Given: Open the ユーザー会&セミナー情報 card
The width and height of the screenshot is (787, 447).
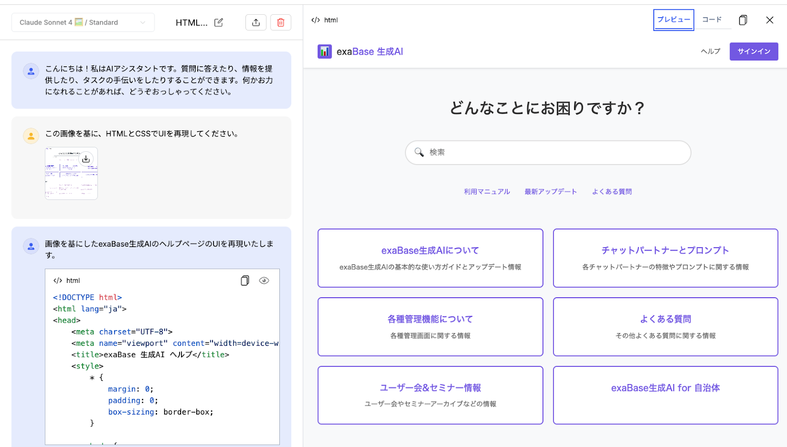Looking at the screenshot, I should point(430,395).
